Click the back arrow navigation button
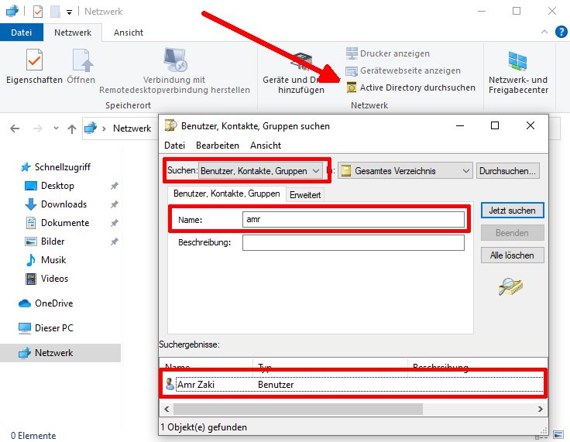Screen dimensions: 570x442 (16, 128)
